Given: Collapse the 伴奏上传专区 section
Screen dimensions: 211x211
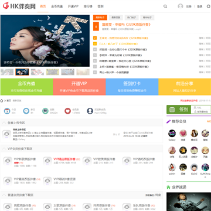Looking at the screenshot, I should [4, 123].
